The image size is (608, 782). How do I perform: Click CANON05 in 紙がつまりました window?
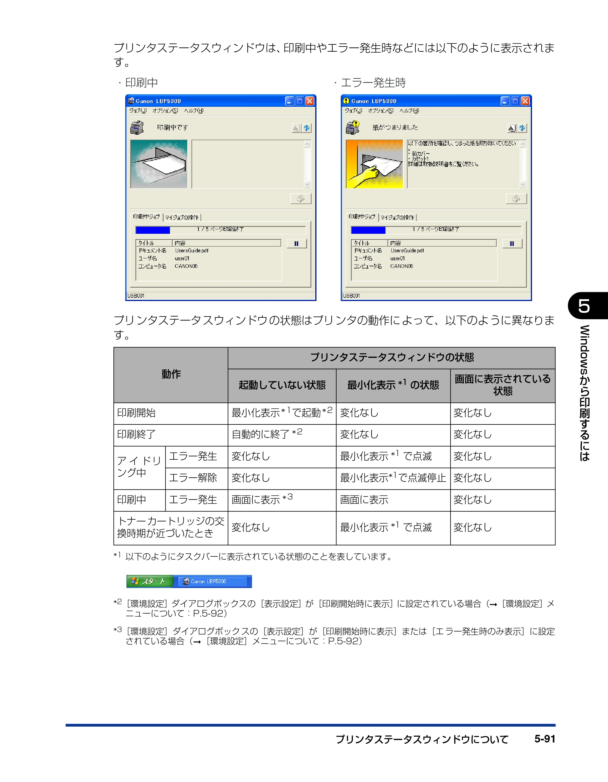click(402, 266)
